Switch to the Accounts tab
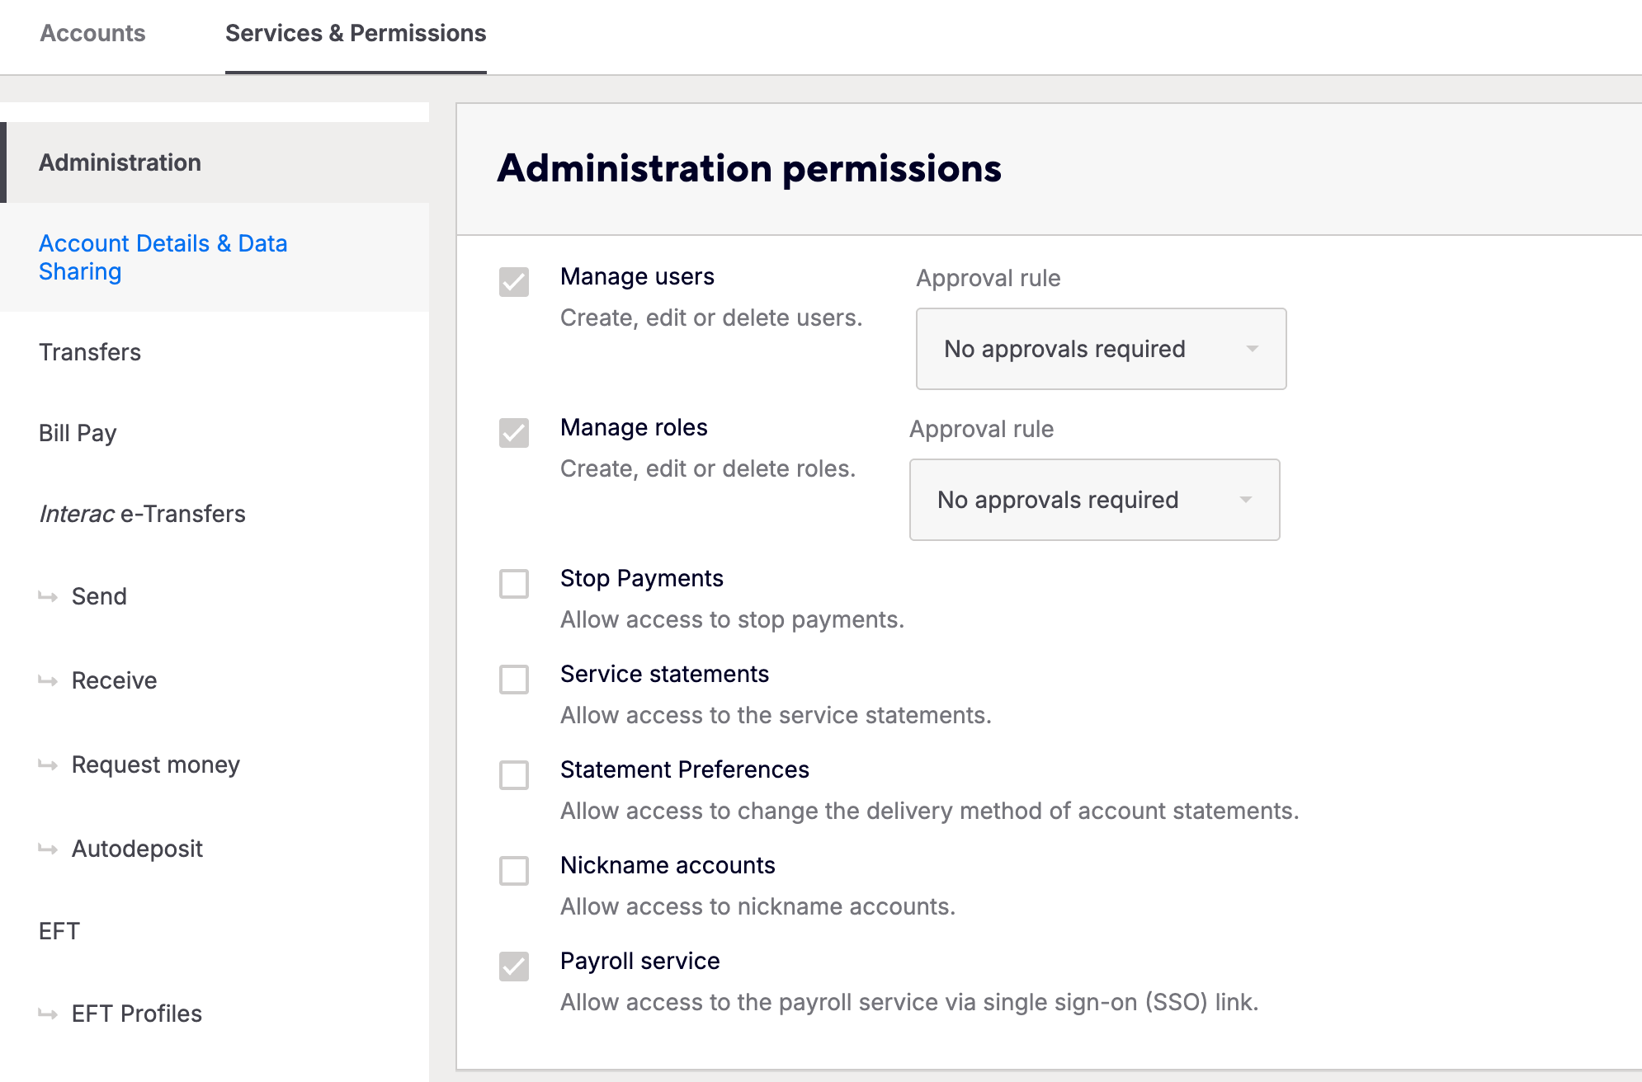This screenshot has width=1642, height=1082. (92, 33)
